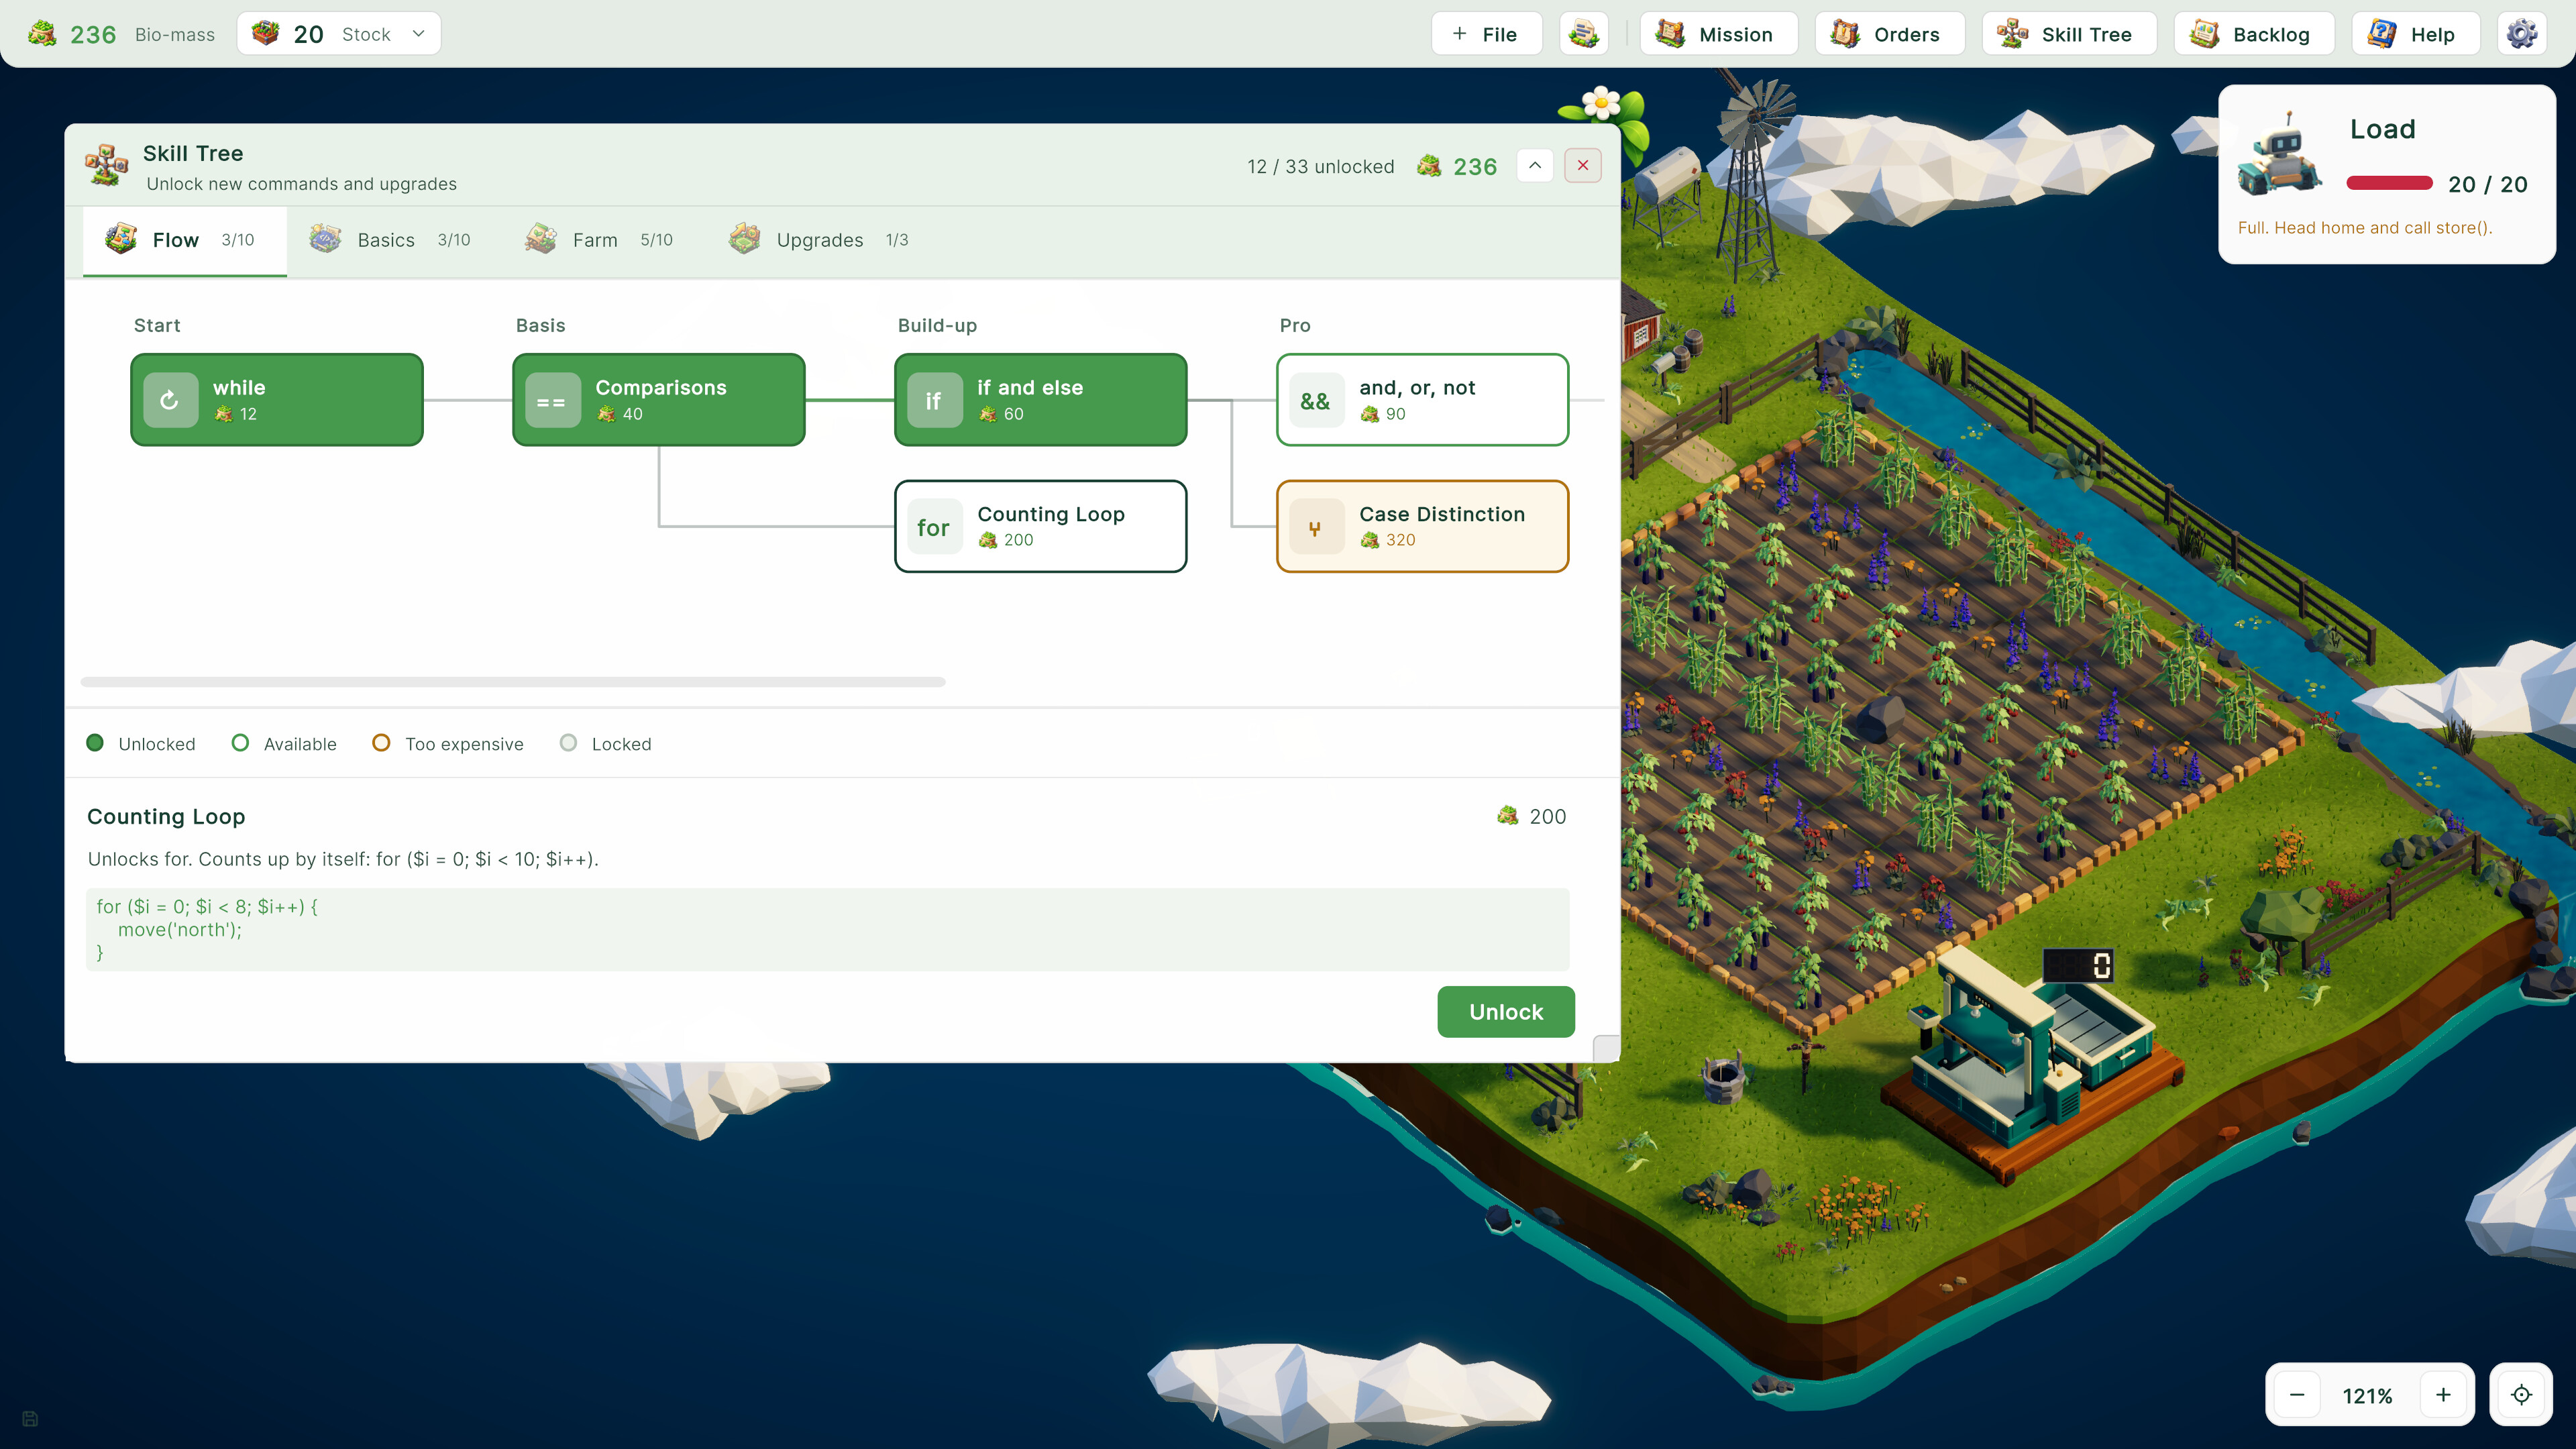
Task: Collapse the Skill Tree panel with chevron
Action: [1535, 166]
